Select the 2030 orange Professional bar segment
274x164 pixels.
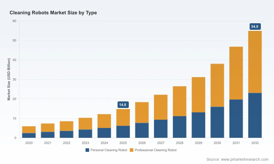click(217, 85)
